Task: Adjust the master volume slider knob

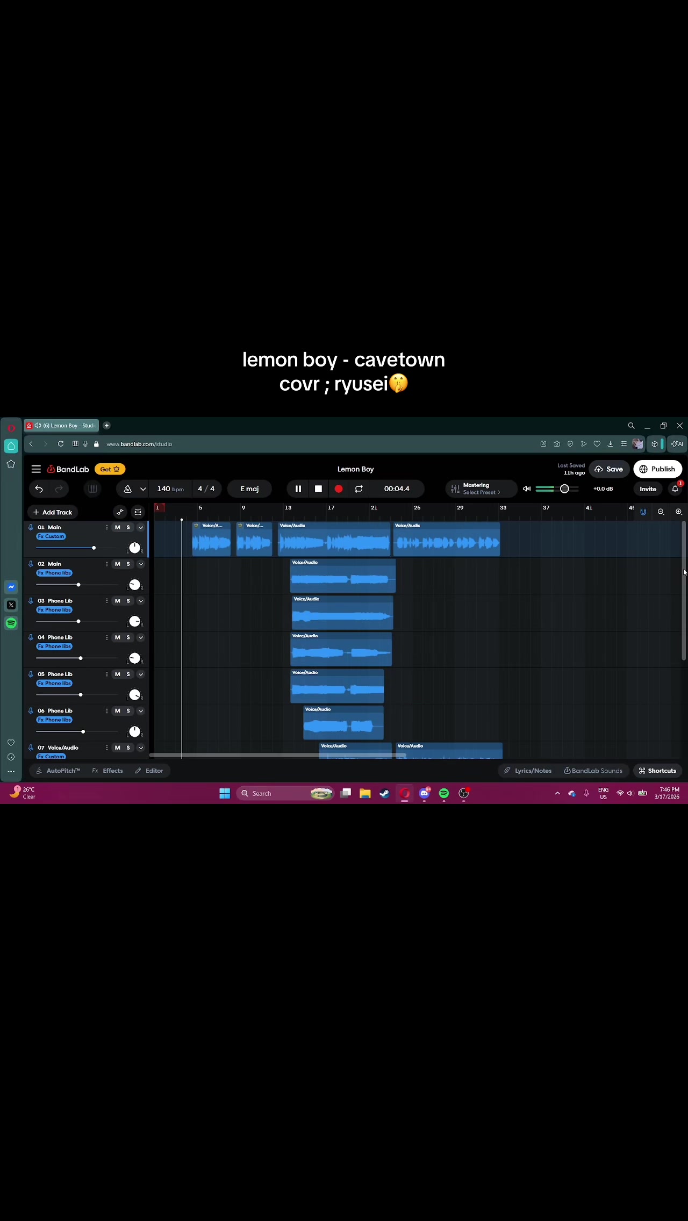Action: tap(564, 489)
